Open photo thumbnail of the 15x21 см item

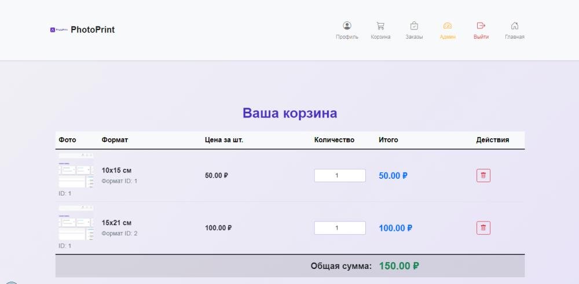pos(76,223)
